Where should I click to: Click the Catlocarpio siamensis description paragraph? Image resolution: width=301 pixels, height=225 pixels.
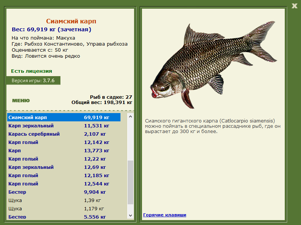click(x=213, y=126)
